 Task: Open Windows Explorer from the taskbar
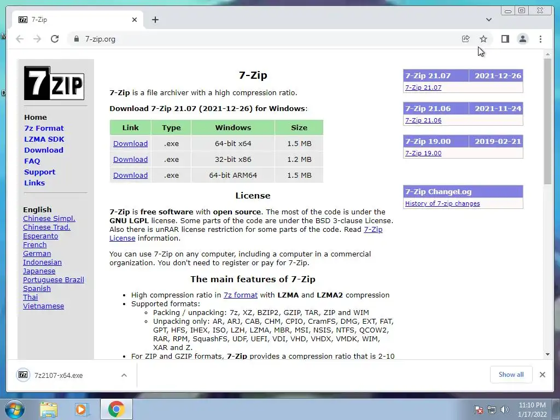tap(48, 409)
